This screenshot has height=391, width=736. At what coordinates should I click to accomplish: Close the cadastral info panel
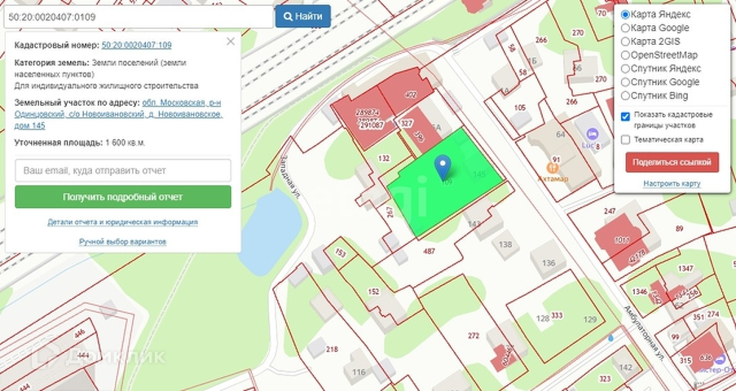coord(231,42)
